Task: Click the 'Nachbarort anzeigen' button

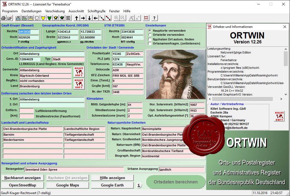Action: pos(23,178)
